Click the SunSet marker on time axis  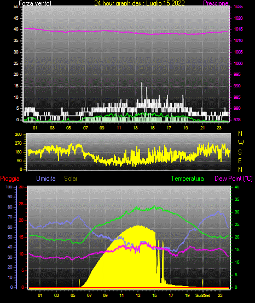click(202, 295)
